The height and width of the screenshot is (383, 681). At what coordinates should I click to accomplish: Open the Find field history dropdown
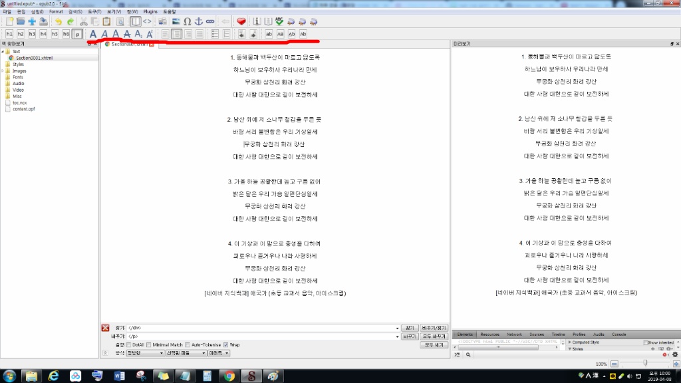(397, 328)
